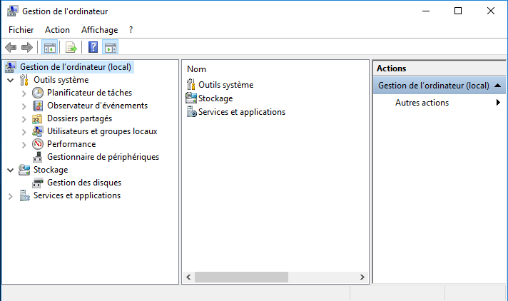
Task: Select Performance in the tree
Action: coord(71,144)
